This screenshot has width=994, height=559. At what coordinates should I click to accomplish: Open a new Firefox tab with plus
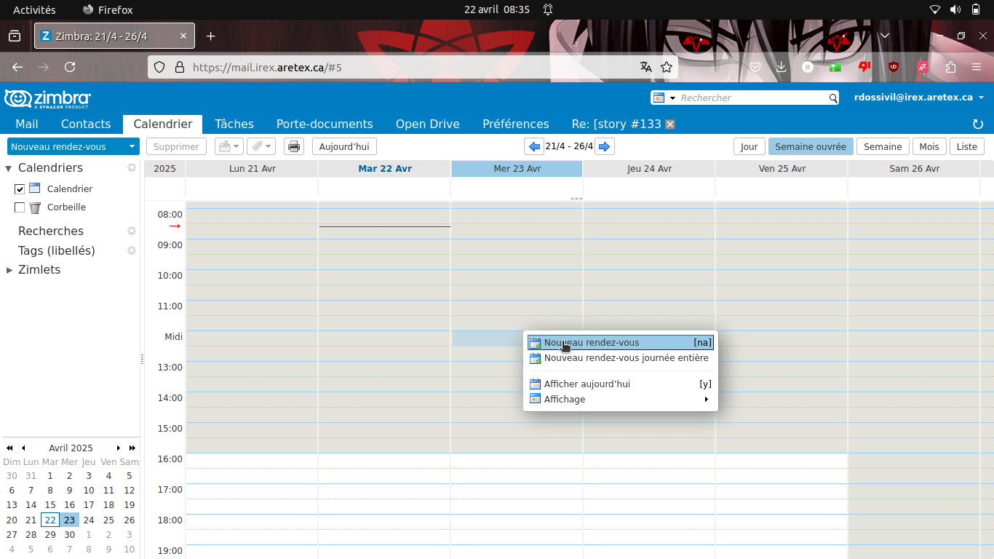tap(210, 36)
